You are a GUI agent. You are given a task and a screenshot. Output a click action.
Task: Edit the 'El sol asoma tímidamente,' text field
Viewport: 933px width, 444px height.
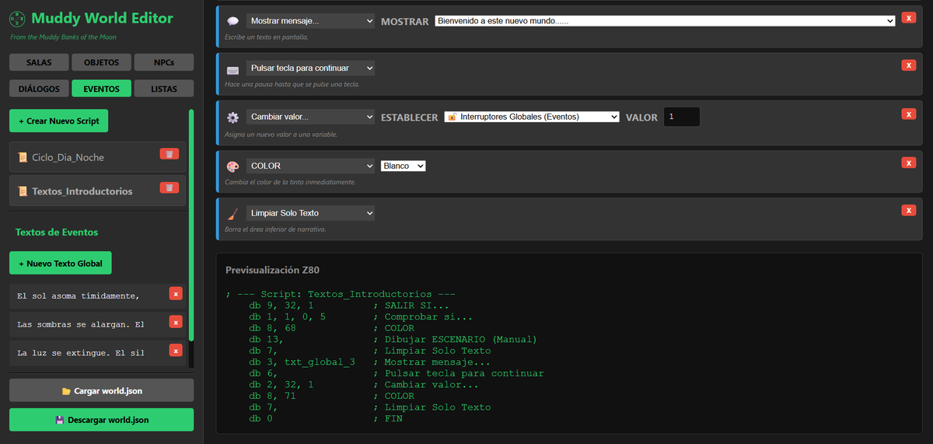(x=87, y=295)
